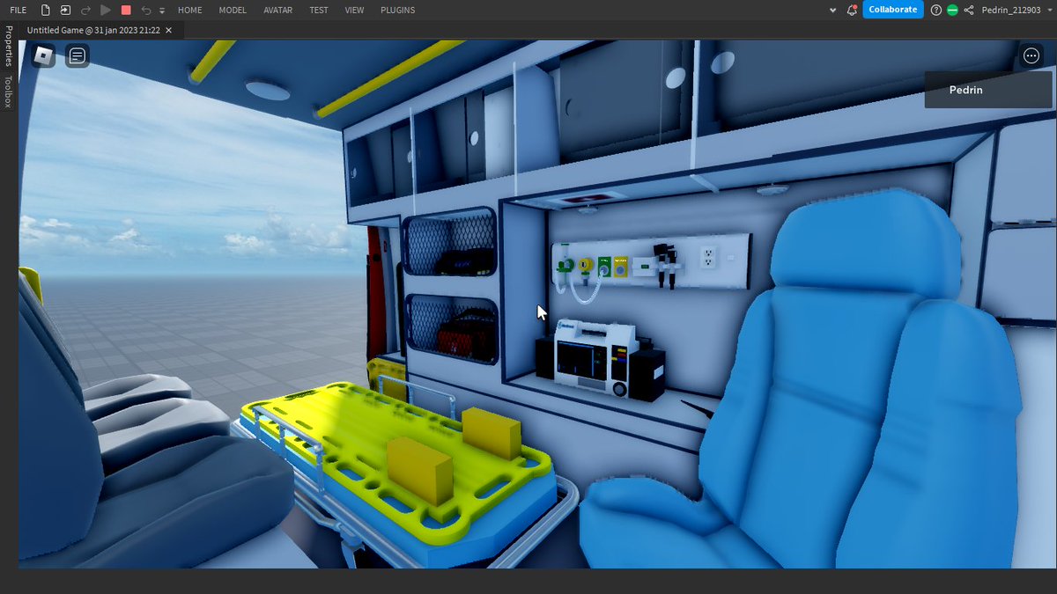Open the FILE menu
This screenshot has width=1057, height=594.
18,10
